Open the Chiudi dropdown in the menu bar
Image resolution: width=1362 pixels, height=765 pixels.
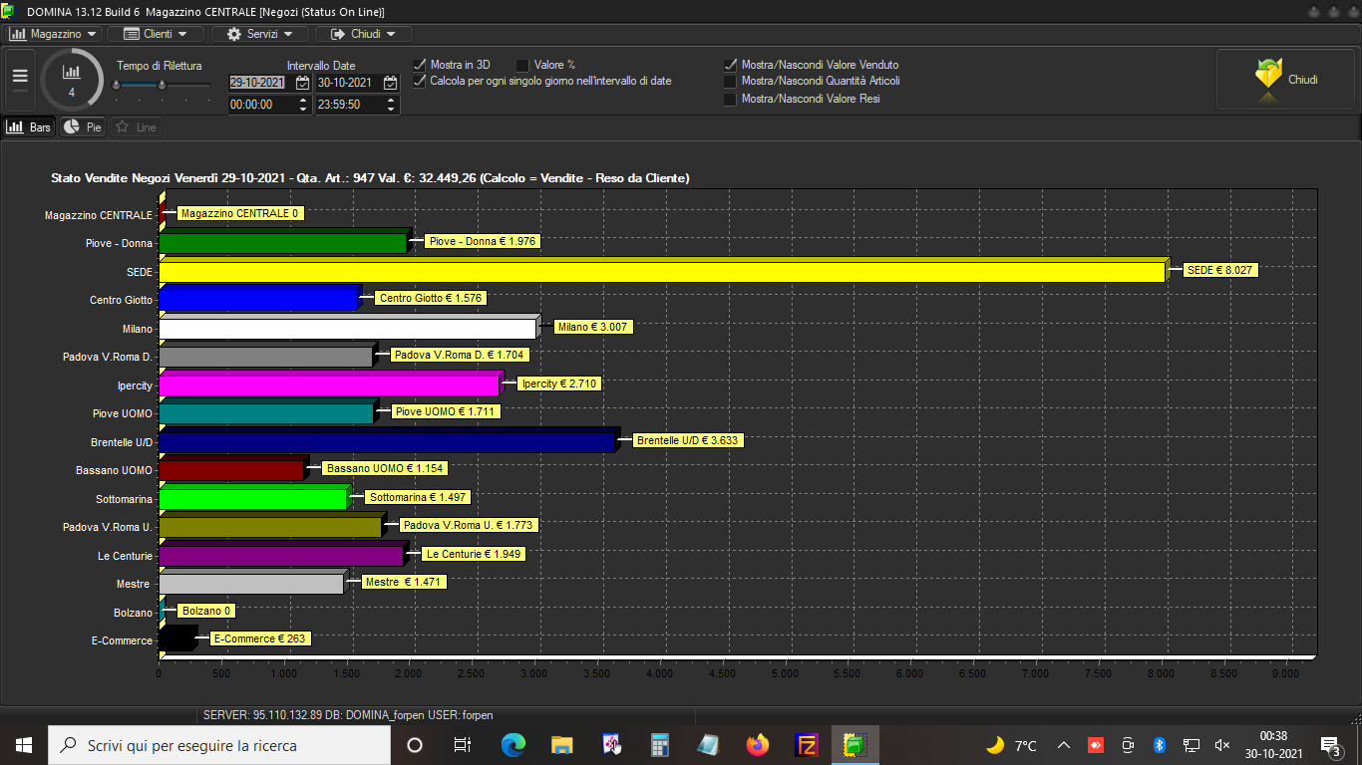(364, 34)
